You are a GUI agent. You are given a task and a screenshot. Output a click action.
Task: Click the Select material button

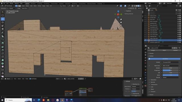click(x=164, y=50)
